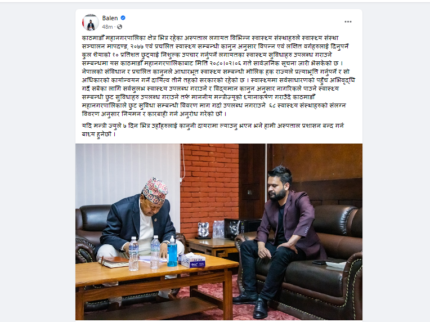Screen dimensions: 430x322
Task: Click the paragraph starting काठमाडौं महानगरपालिका क्षेत्र
Action: (x=218, y=75)
